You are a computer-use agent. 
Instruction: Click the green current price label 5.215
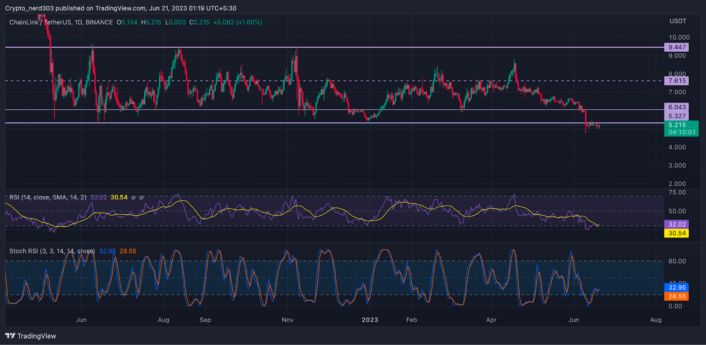pyautogui.click(x=677, y=125)
